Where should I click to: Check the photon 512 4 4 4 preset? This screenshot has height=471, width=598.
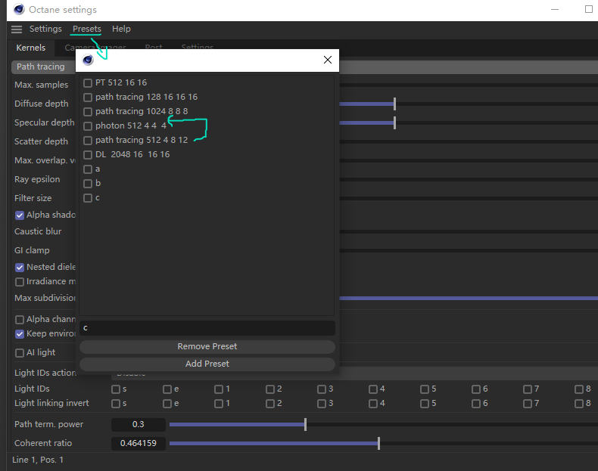(x=88, y=126)
